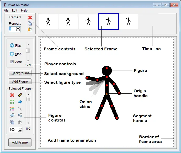Click down arrow of Selected Figure scrollbar
Viewport: 181px width, 153px height.
point(28,123)
